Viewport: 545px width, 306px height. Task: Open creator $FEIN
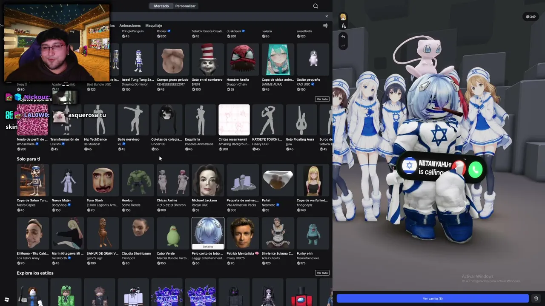[x=196, y=84]
